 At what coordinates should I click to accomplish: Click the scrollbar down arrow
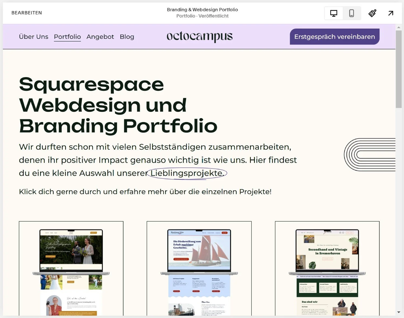[399, 312]
